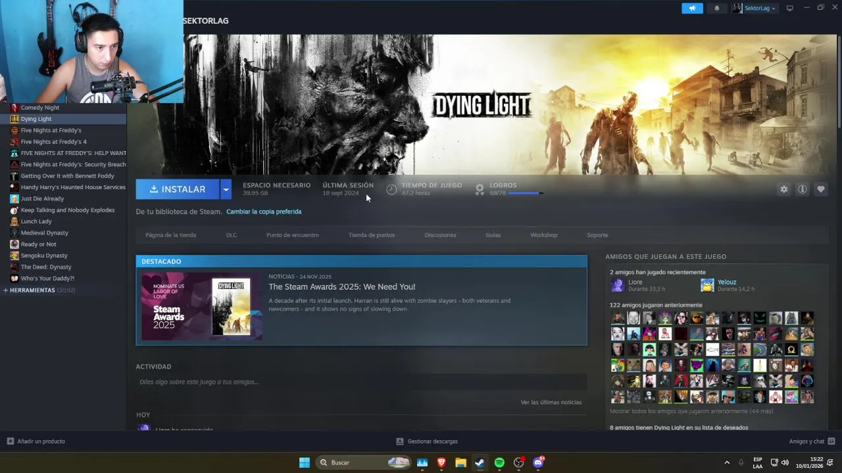Open the Guías tab

(493, 235)
